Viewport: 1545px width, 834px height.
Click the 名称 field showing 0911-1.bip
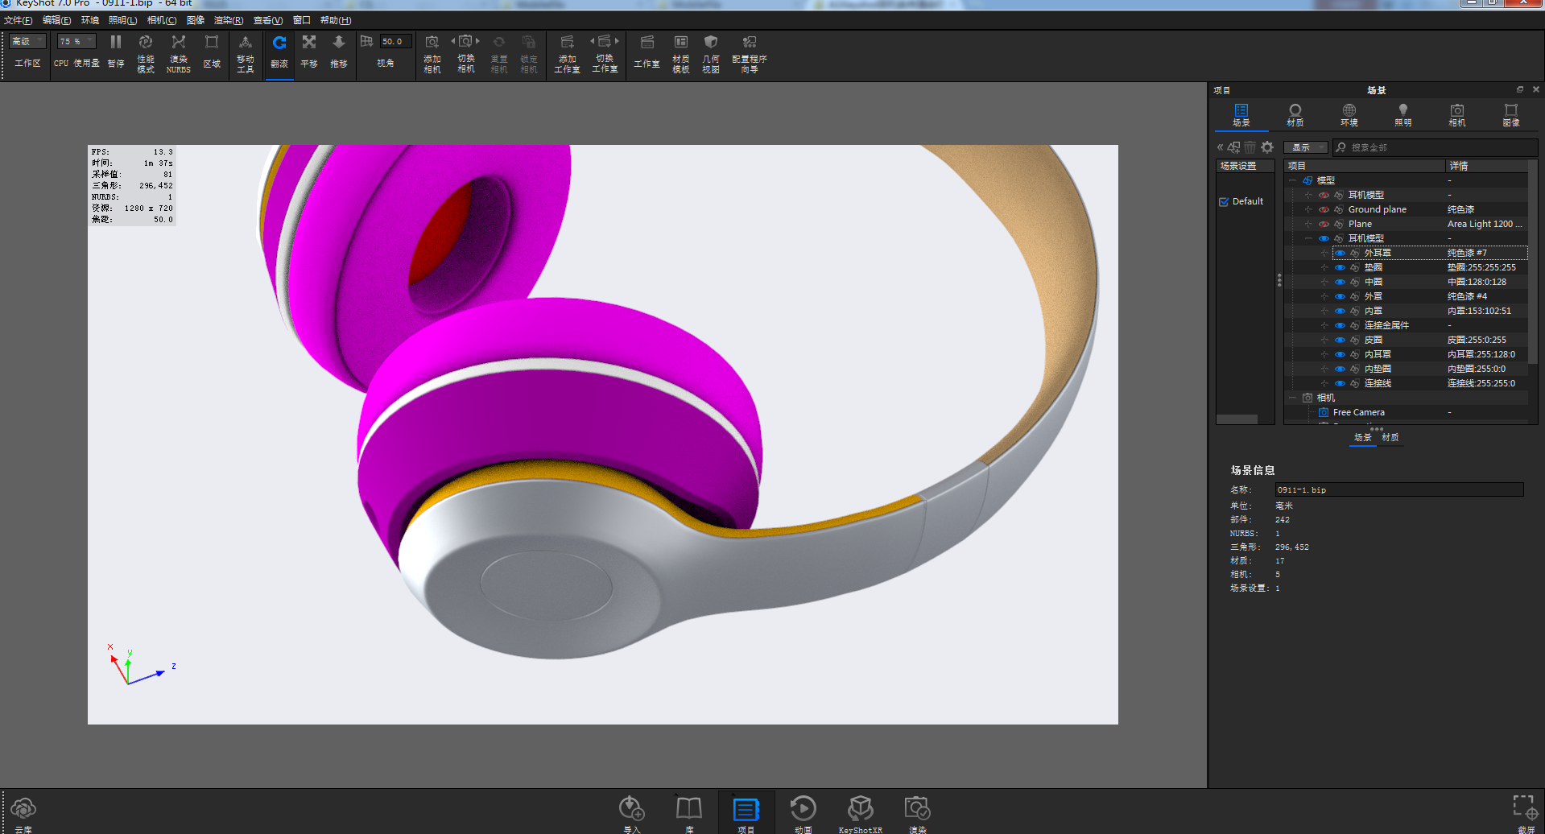[x=1399, y=489]
